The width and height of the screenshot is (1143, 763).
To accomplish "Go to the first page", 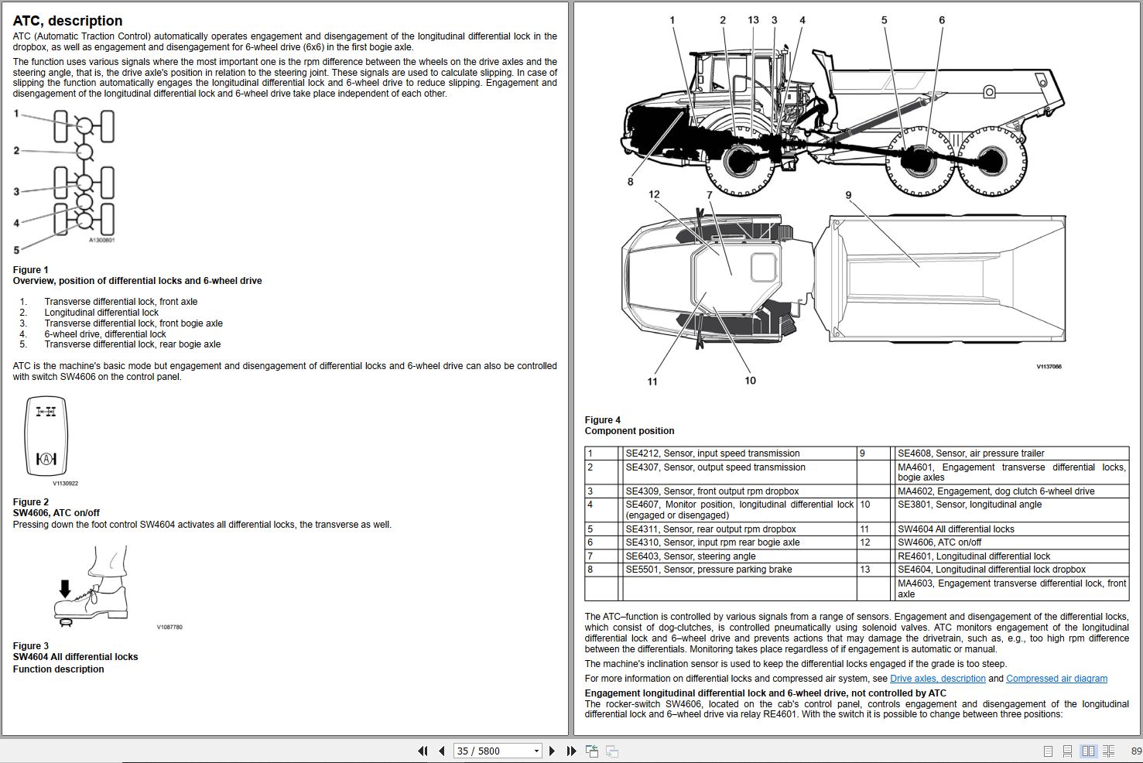I will coord(423,751).
